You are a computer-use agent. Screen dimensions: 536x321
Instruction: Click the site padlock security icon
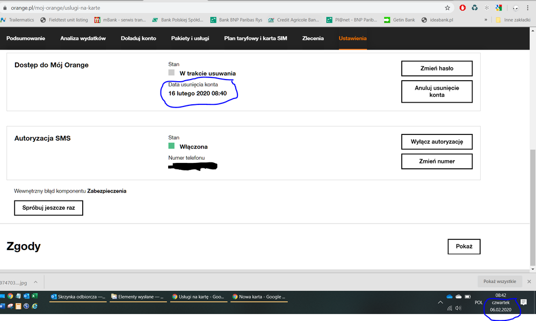(5, 8)
